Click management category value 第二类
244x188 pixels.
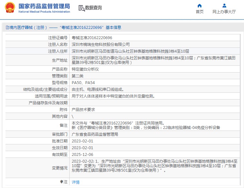point(77,76)
